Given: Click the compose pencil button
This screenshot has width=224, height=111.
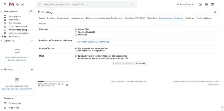Looking at the screenshot, I should click(x=31, y=12).
